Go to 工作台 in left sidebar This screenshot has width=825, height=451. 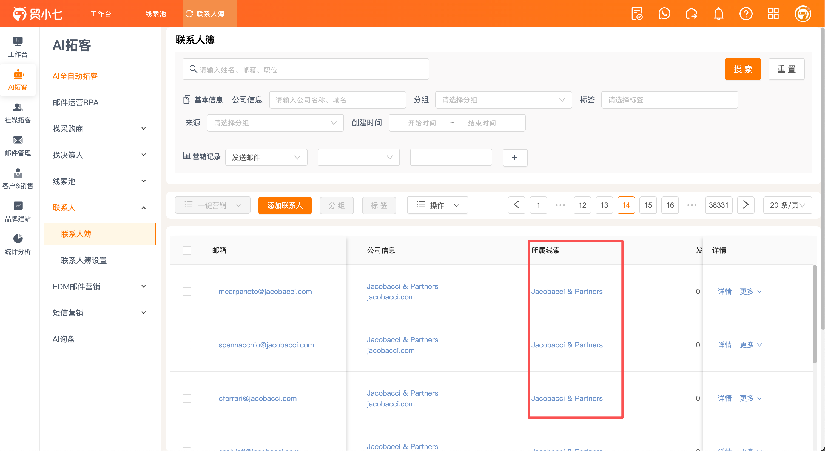click(x=18, y=47)
